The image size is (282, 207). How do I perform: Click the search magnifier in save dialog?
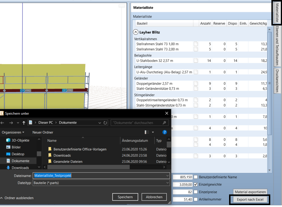pyautogui.click(x=164, y=123)
